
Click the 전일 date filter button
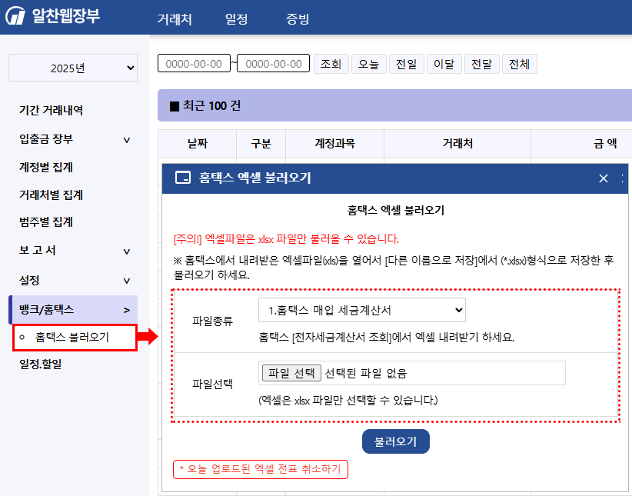tap(406, 64)
